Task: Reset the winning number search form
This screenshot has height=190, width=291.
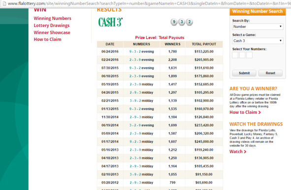Action: (270, 73)
